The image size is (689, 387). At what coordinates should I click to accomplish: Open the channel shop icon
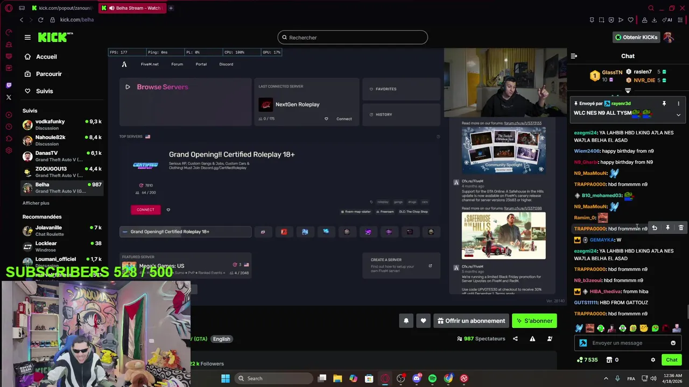(x=609, y=360)
